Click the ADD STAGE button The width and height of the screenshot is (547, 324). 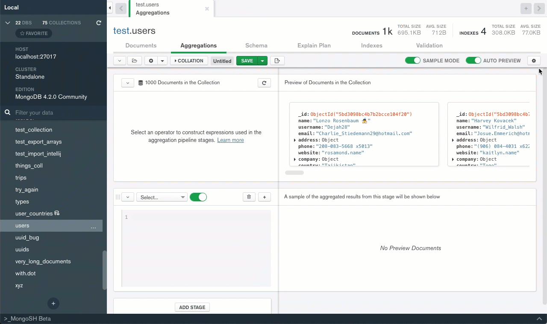(x=192, y=307)
